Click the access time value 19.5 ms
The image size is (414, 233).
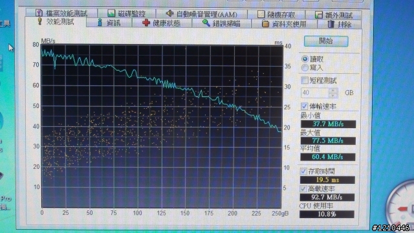pos(327,180)
